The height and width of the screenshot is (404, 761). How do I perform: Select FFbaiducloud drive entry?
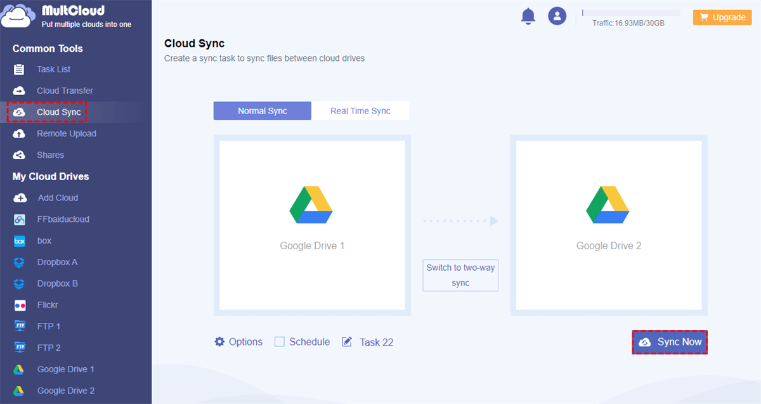(x=63, y=219)
